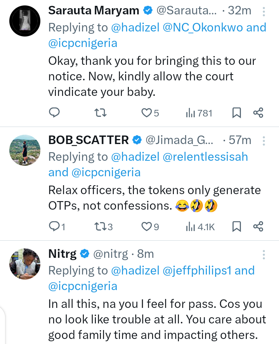Share Sarauta Maryam's tweet
This screenshot has height=344, width=279.
258,113
